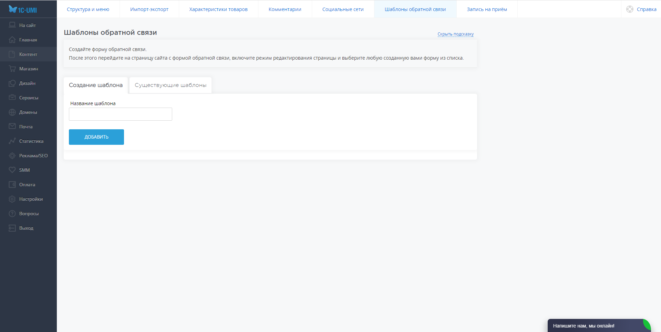
Task: Click the target icon beside Реклама/SEO
Action: (12, 155)
